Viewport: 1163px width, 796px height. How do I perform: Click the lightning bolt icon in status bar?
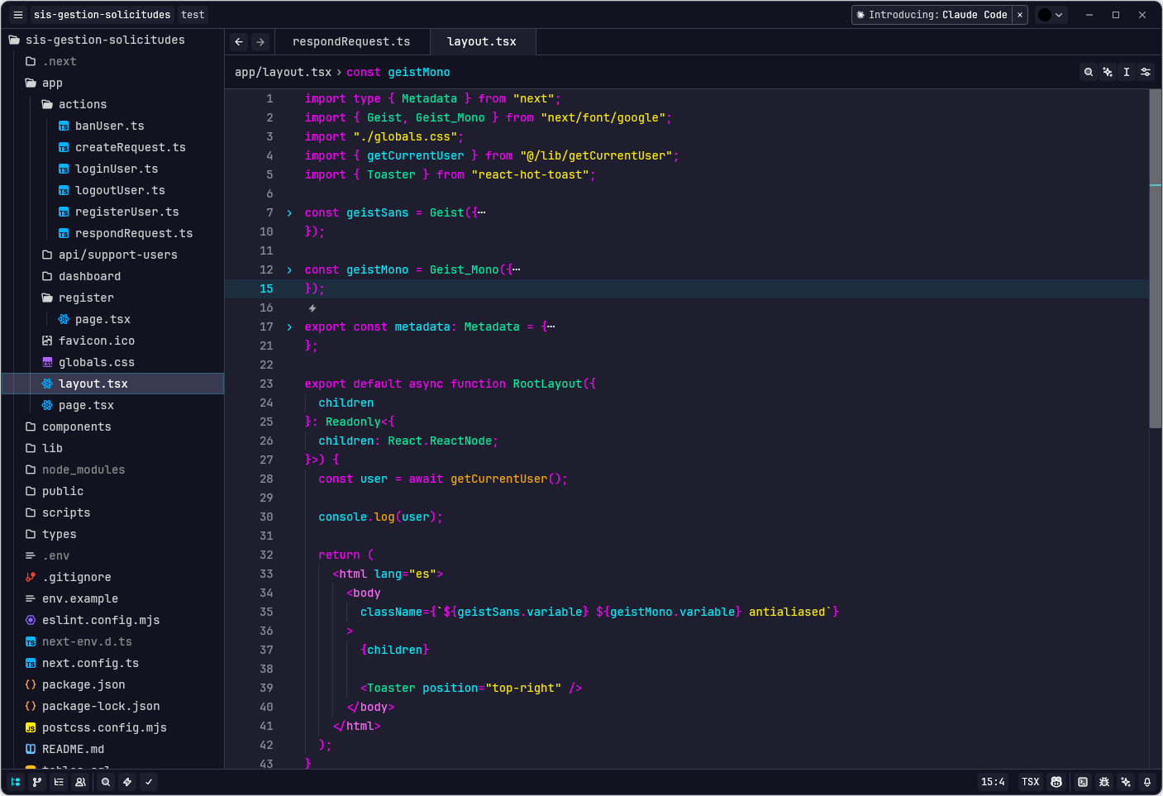tap(127, 782)
